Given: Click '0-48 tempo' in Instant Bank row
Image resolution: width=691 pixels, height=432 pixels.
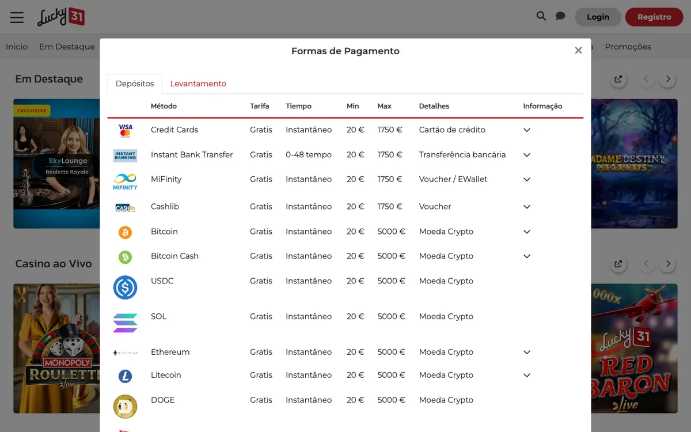Looking at the screenshot, I should coord(309,155).
